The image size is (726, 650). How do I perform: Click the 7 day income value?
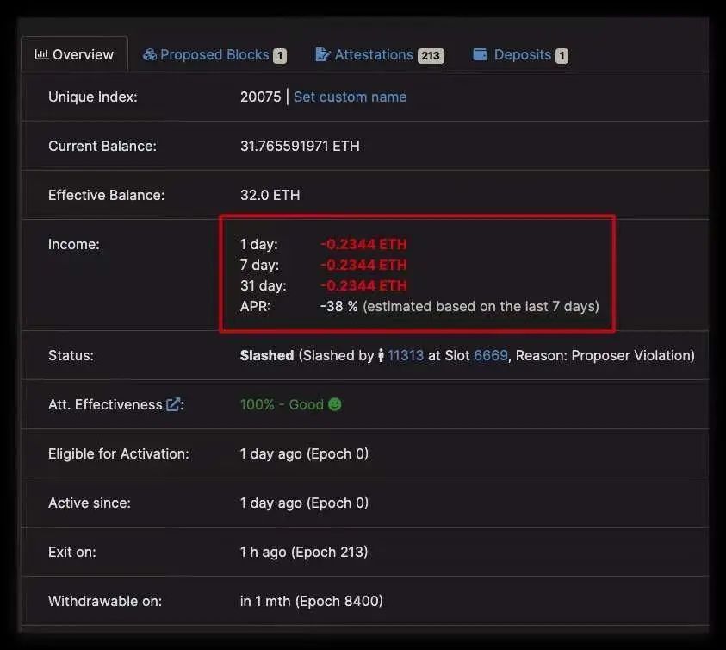pyautogui.click(x=363, y=266)
